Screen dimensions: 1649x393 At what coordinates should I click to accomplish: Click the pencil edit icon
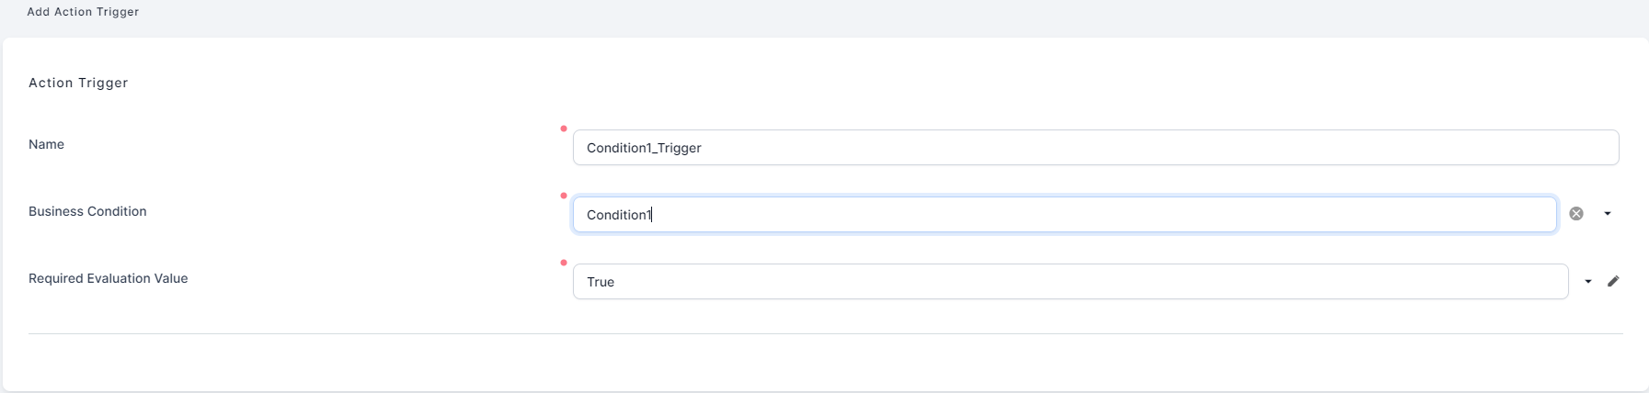pyautogui.click(x=1613, y=282)
